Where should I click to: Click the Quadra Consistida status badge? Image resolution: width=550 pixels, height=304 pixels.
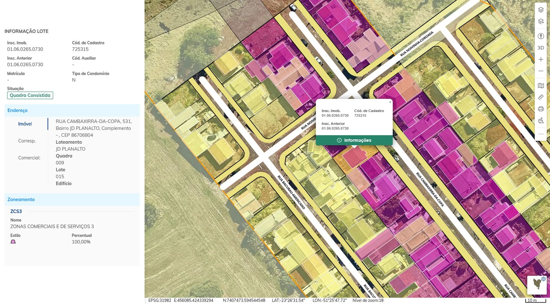click(x=30, y=96)
